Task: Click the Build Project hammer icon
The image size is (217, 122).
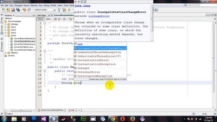Action: 59,10
